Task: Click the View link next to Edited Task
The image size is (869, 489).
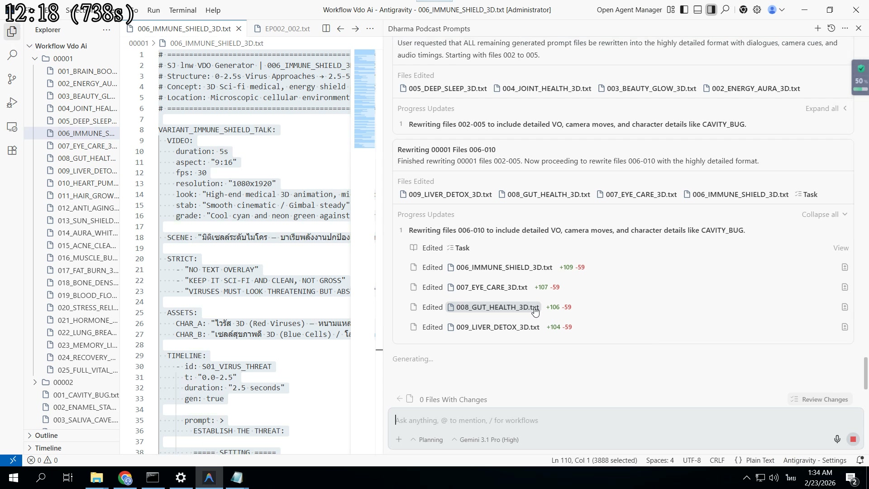Action: (840, 248)
